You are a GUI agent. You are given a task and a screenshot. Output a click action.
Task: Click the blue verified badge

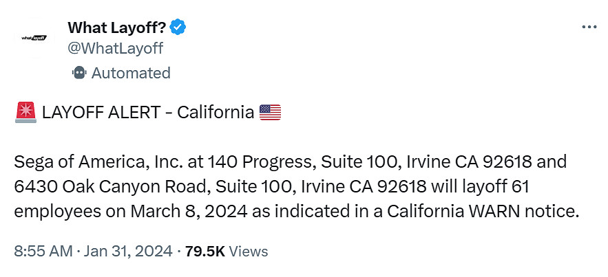(x=178, y=27)
